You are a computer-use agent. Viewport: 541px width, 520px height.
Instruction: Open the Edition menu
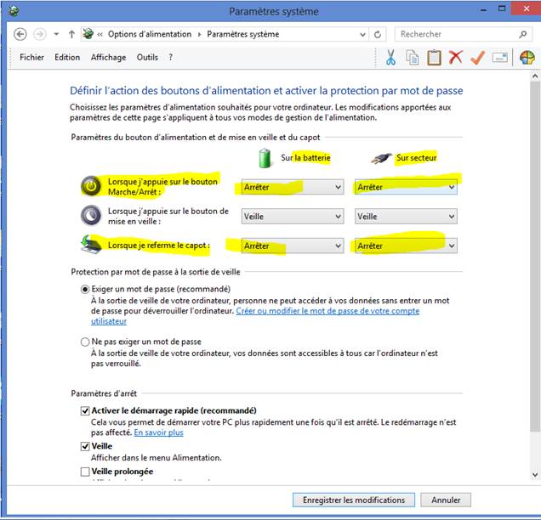(67, 57)
